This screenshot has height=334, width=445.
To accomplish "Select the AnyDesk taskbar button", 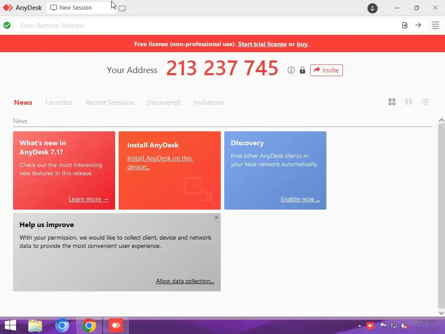I will click(x=116, y=325).
